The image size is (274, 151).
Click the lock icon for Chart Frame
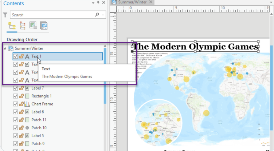click(x=21, y=104)
